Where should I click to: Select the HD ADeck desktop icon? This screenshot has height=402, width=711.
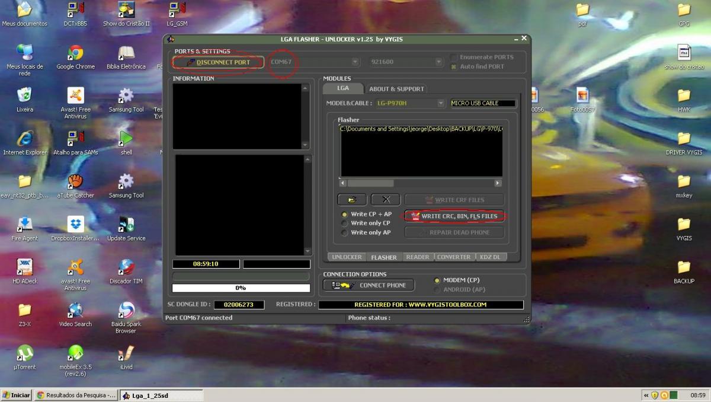coord(25,270)
